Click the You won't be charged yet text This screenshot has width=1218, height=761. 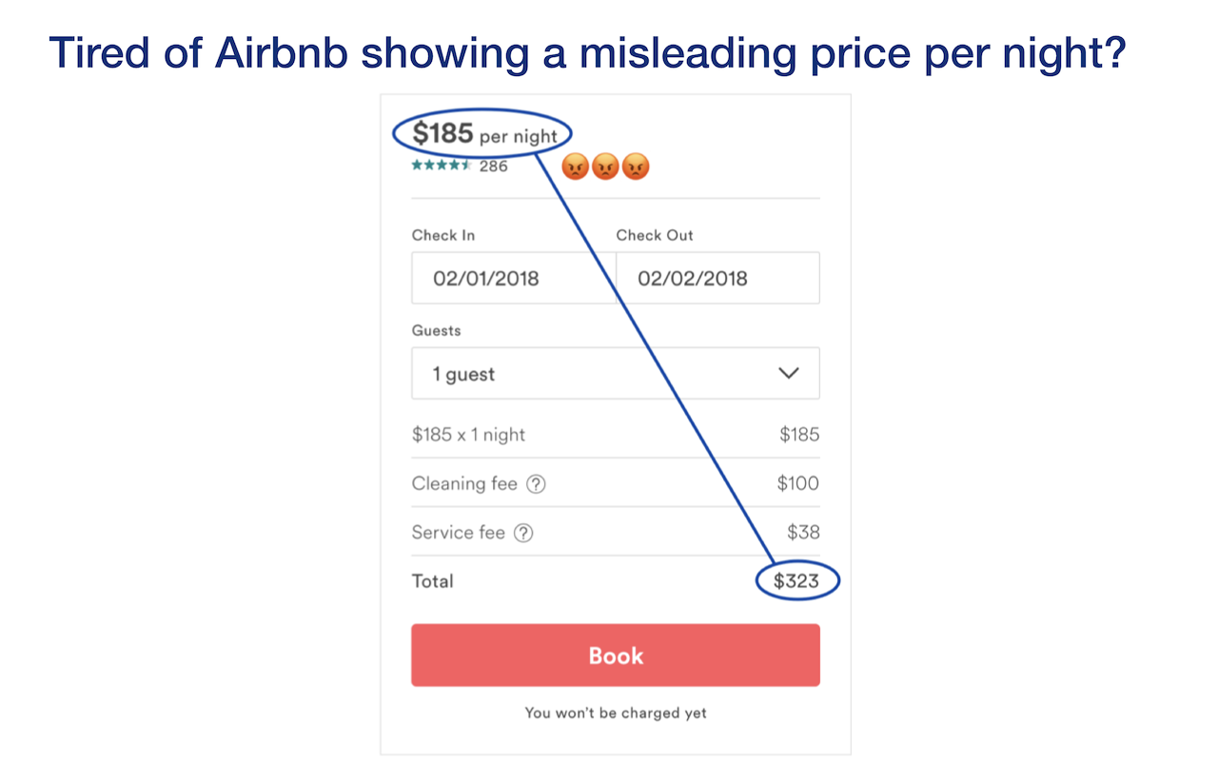point(615,712)
